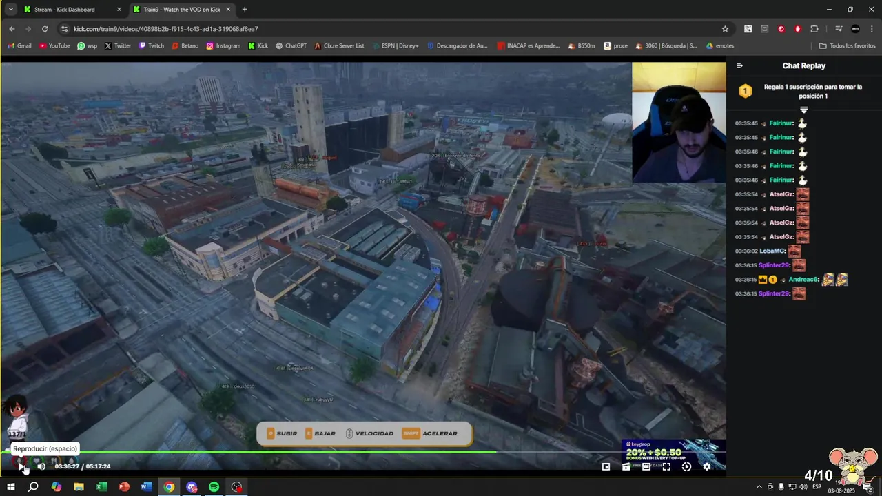Image resolution: width=882 pixels, height=496 pixels.
Task: Open YouTube bookmark
Action: (x=54, y=45)
